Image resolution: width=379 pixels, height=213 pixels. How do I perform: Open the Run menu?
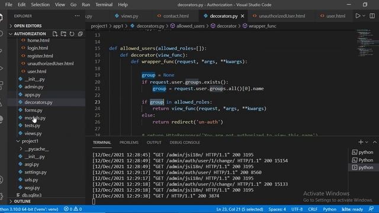click(85, 5)
